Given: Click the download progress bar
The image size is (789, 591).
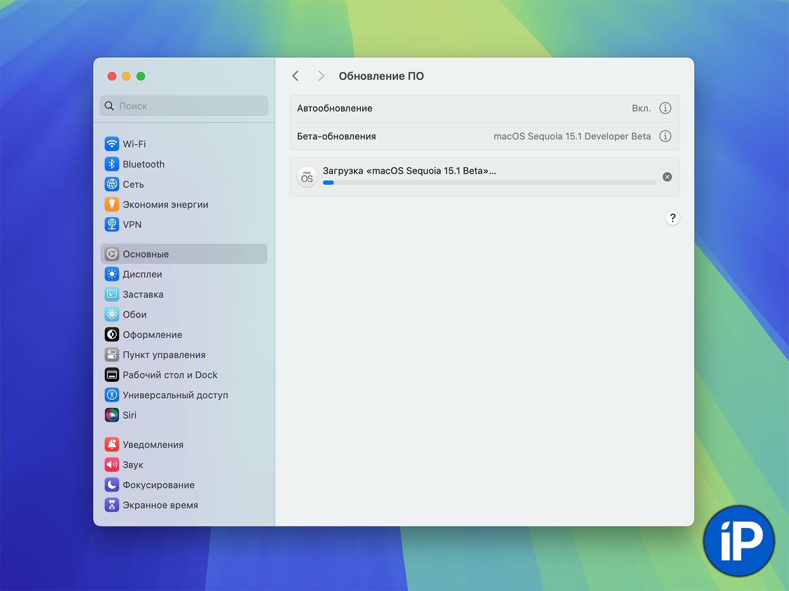Looking at the screenshot, I should click(489, 183).
